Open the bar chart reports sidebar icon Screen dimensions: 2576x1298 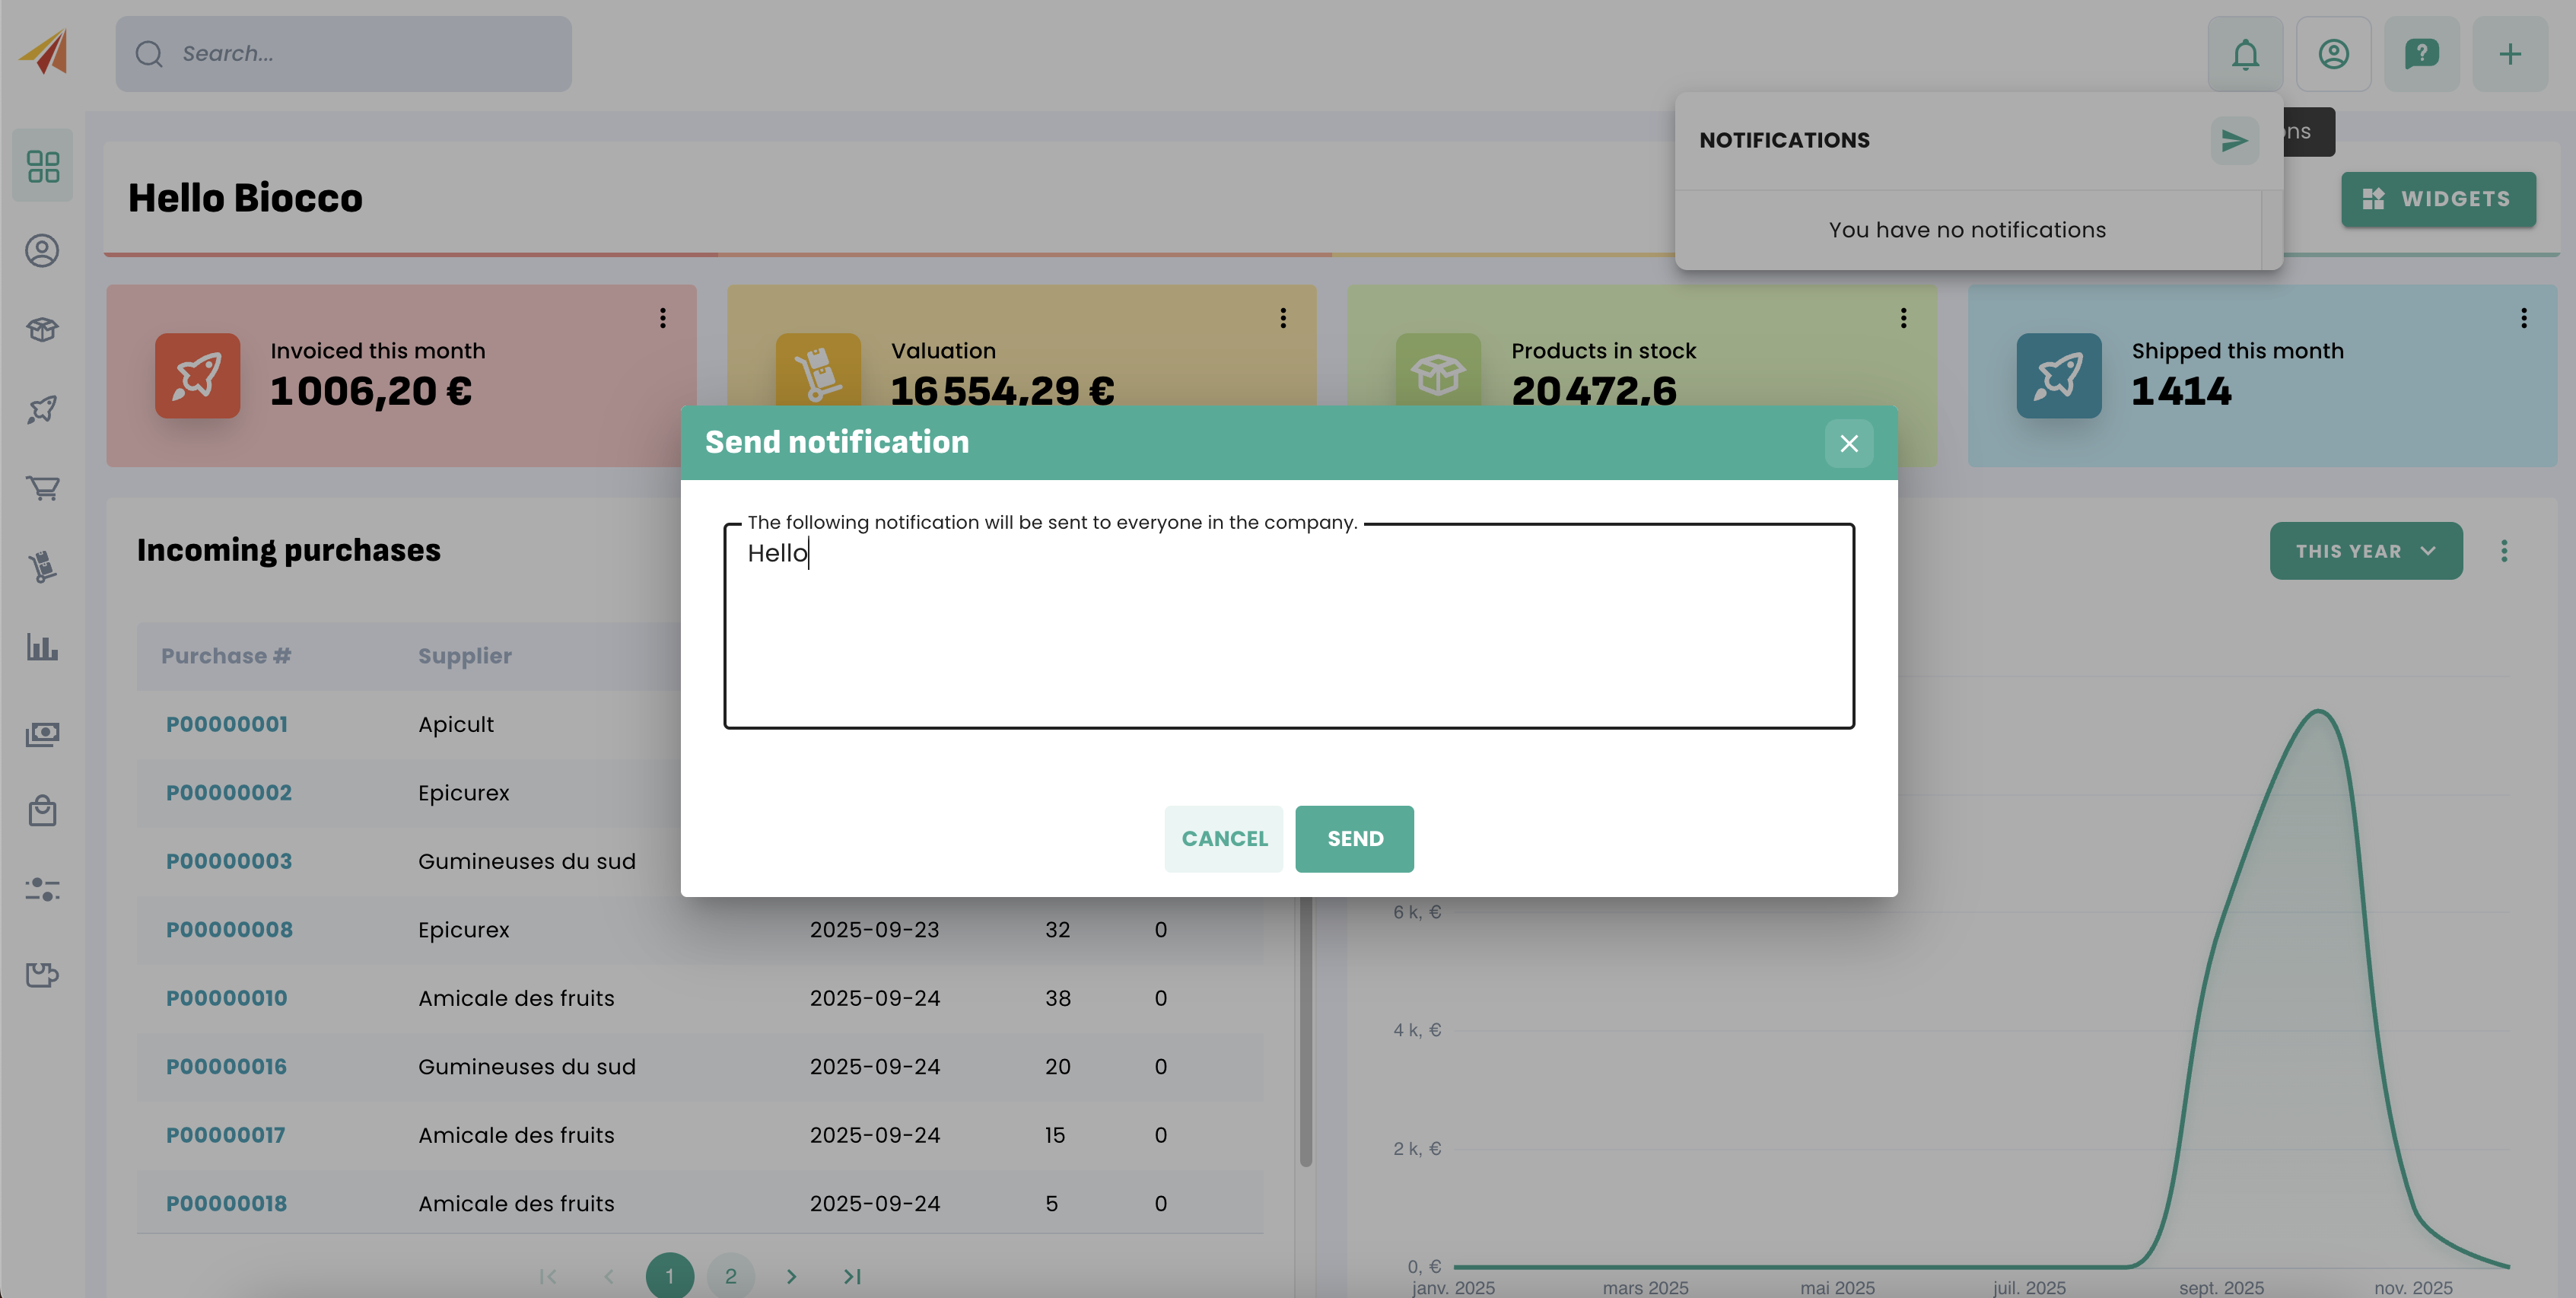[43, 647]
